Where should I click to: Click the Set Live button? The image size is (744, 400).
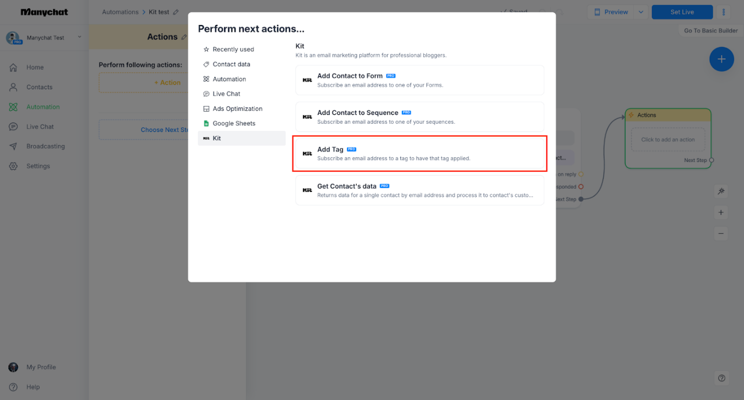tap(682, 11)
